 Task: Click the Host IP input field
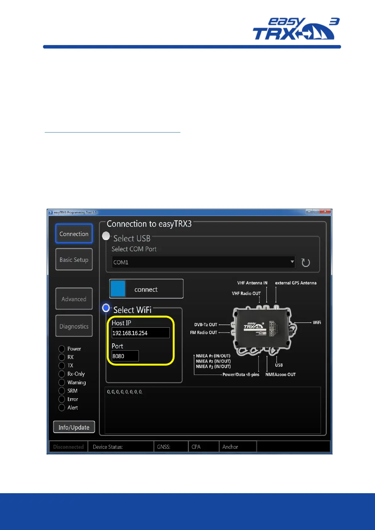coord(141,333)
